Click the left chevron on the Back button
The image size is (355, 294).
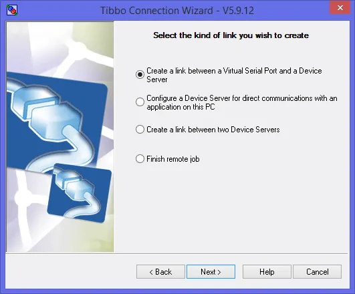click(151, 272)
